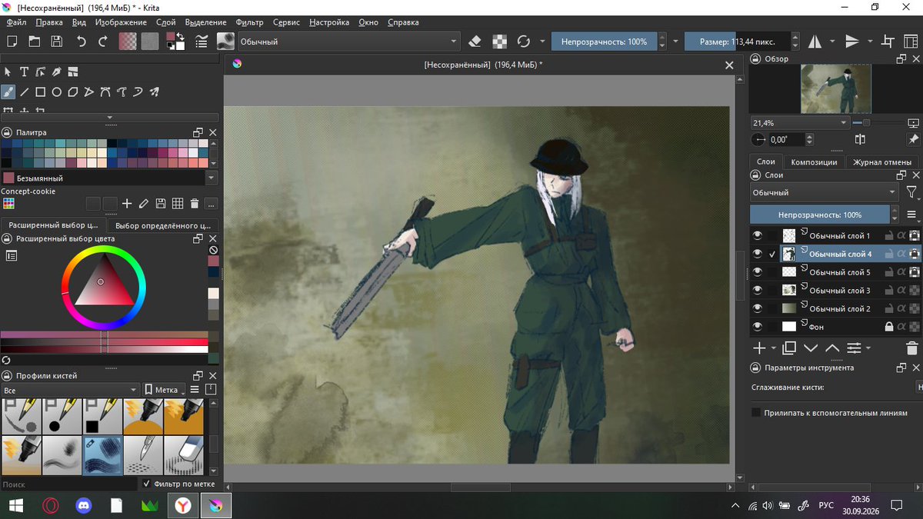The height and width of the screenshot is (519, 923).
Task: Select the Calligraphy tool
Action: point(57,72)
